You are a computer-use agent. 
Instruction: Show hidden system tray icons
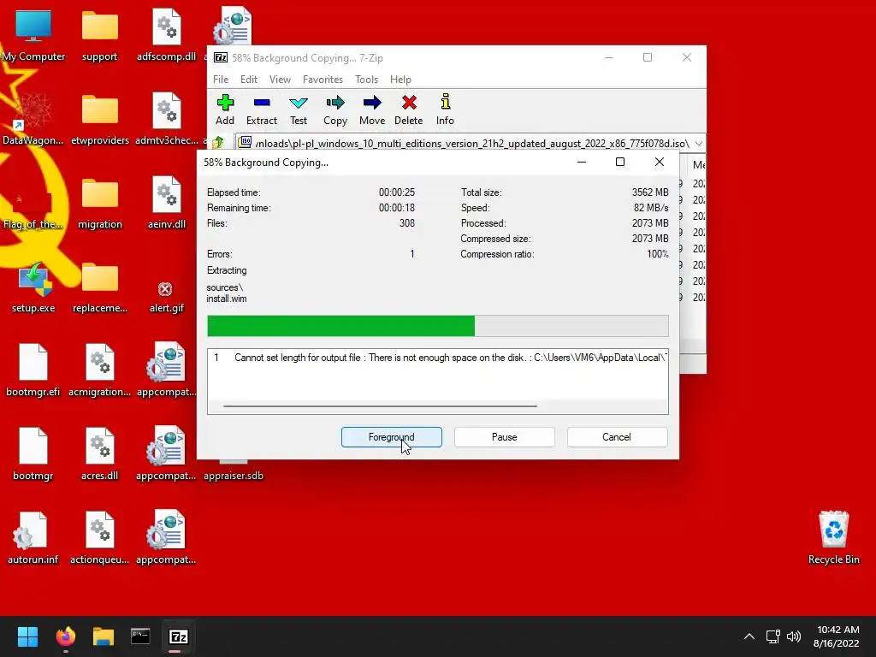coord(749,636)
